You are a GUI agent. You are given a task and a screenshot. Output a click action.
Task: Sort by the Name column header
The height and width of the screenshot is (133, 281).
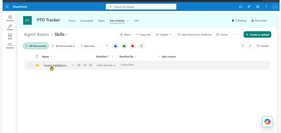(x=45, y=56)
